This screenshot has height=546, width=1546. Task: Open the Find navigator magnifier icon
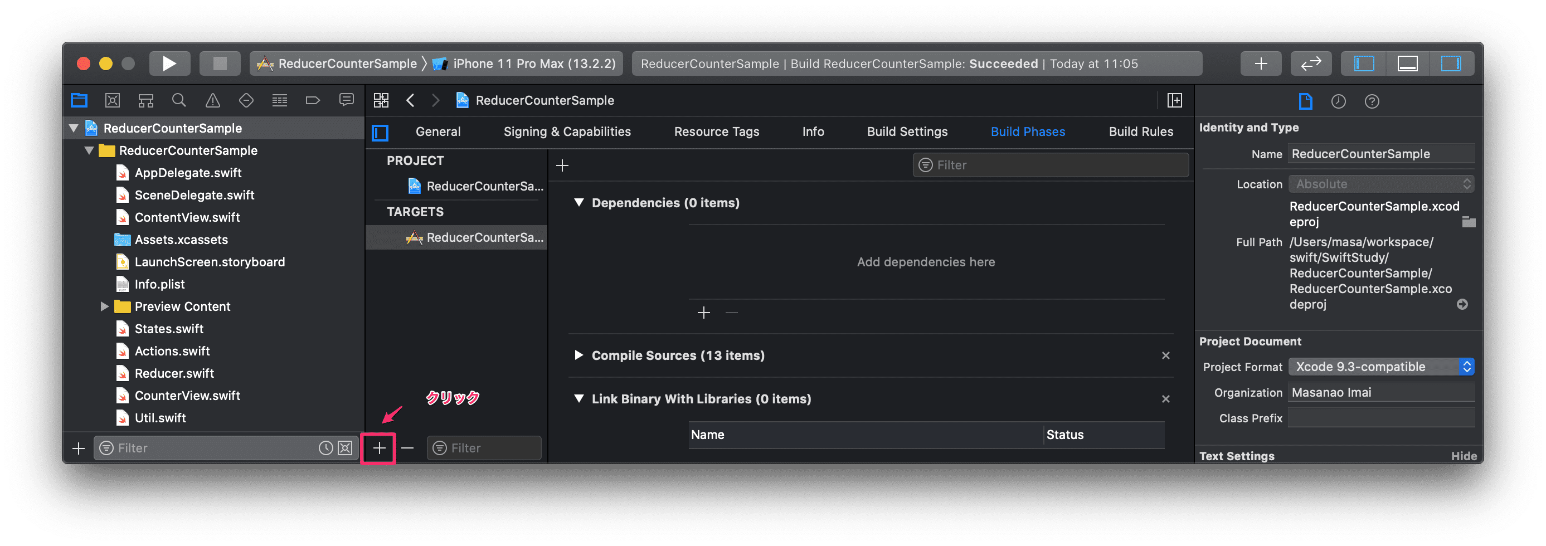coord(179,100)
